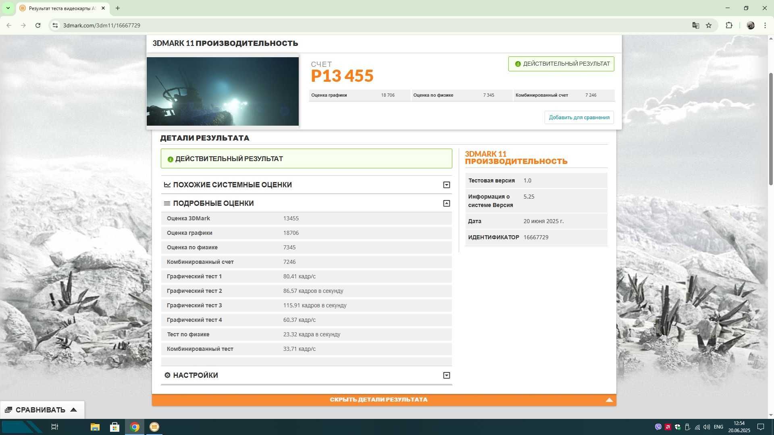
Task: Open the tab search dropdown arrow
Action: point(8,8)
